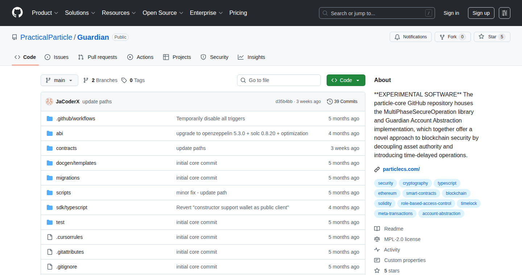Click the Sign up button
This screenshot has width=522, height=275.
pyautogui.click(x=481, y=13)
